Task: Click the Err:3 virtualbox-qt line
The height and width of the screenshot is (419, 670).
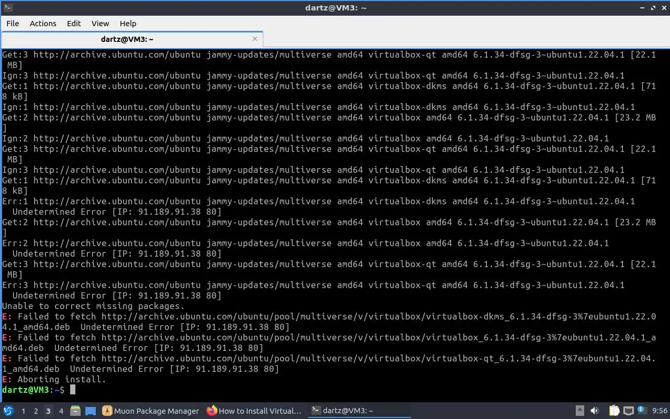Action: point(313,285)
